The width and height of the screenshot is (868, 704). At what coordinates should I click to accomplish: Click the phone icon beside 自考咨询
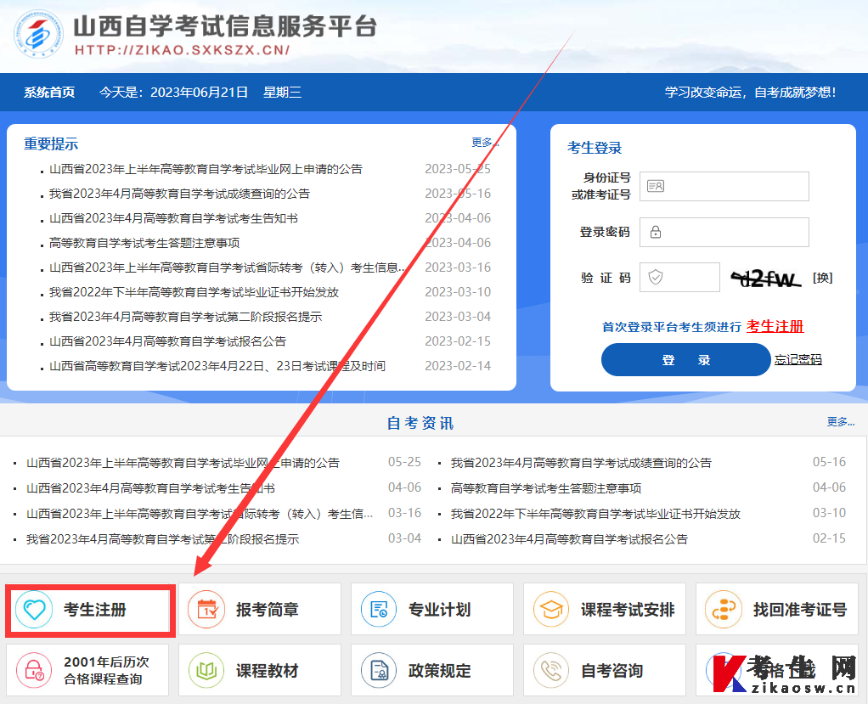click(x=551, y=670)
